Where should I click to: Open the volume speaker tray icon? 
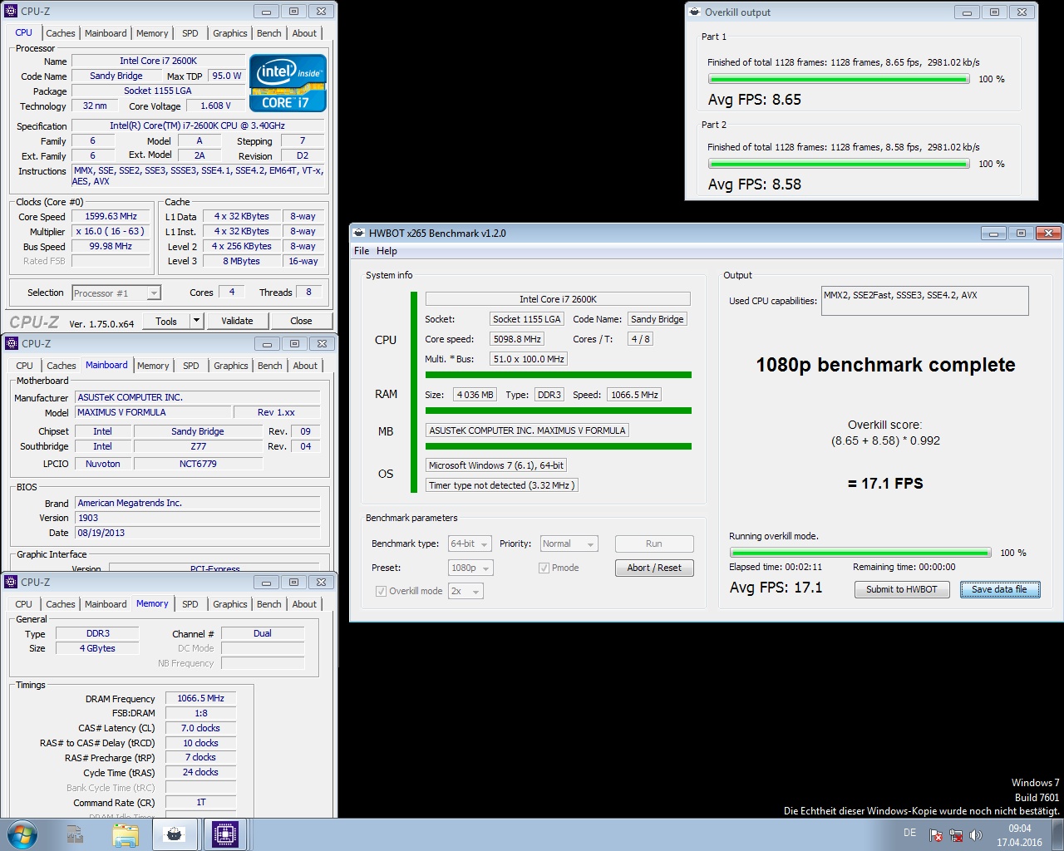[976, 835]
